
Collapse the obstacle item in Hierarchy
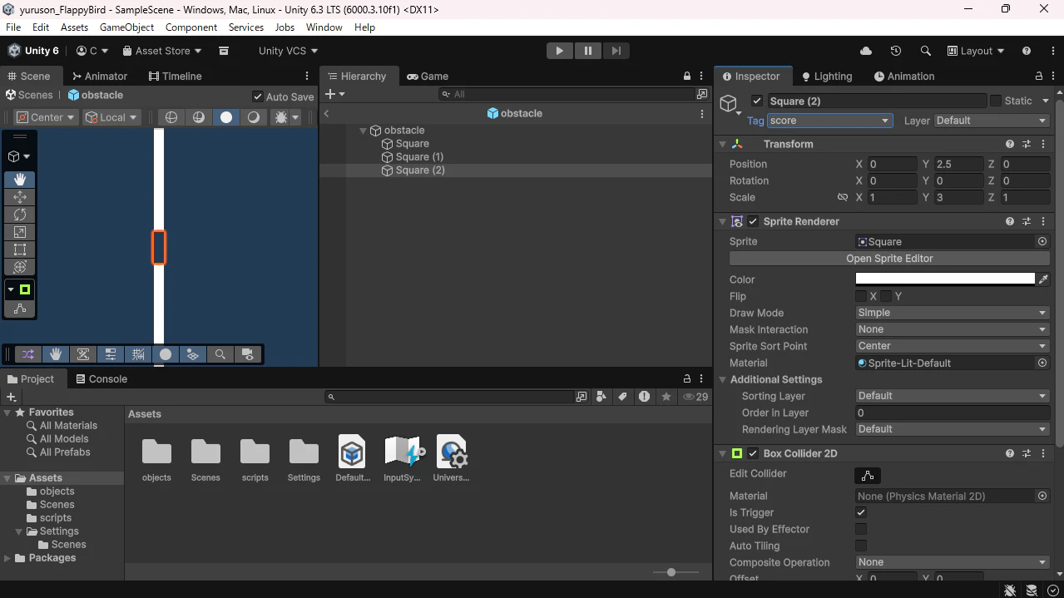click(x=364, y=131)
